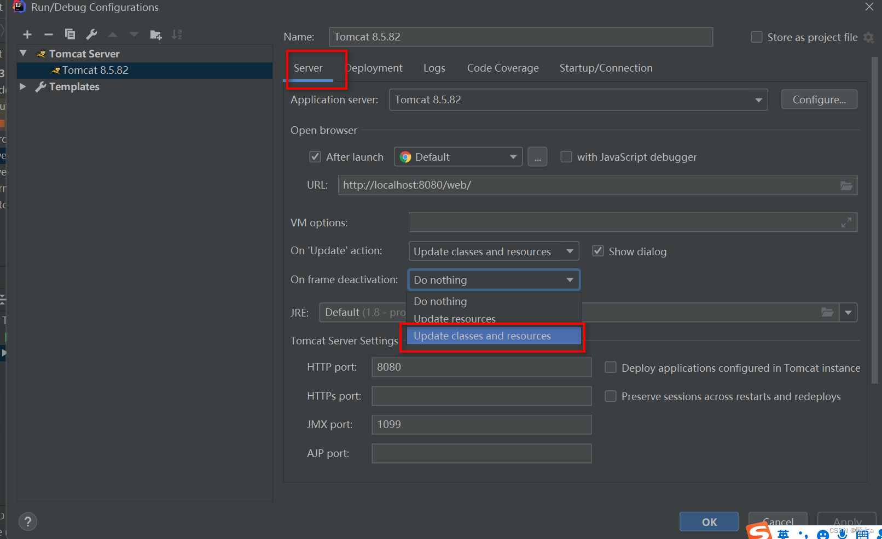Switch to the Logs tab
The width and height of the screenshot is (882, 539).
[434, 68]
